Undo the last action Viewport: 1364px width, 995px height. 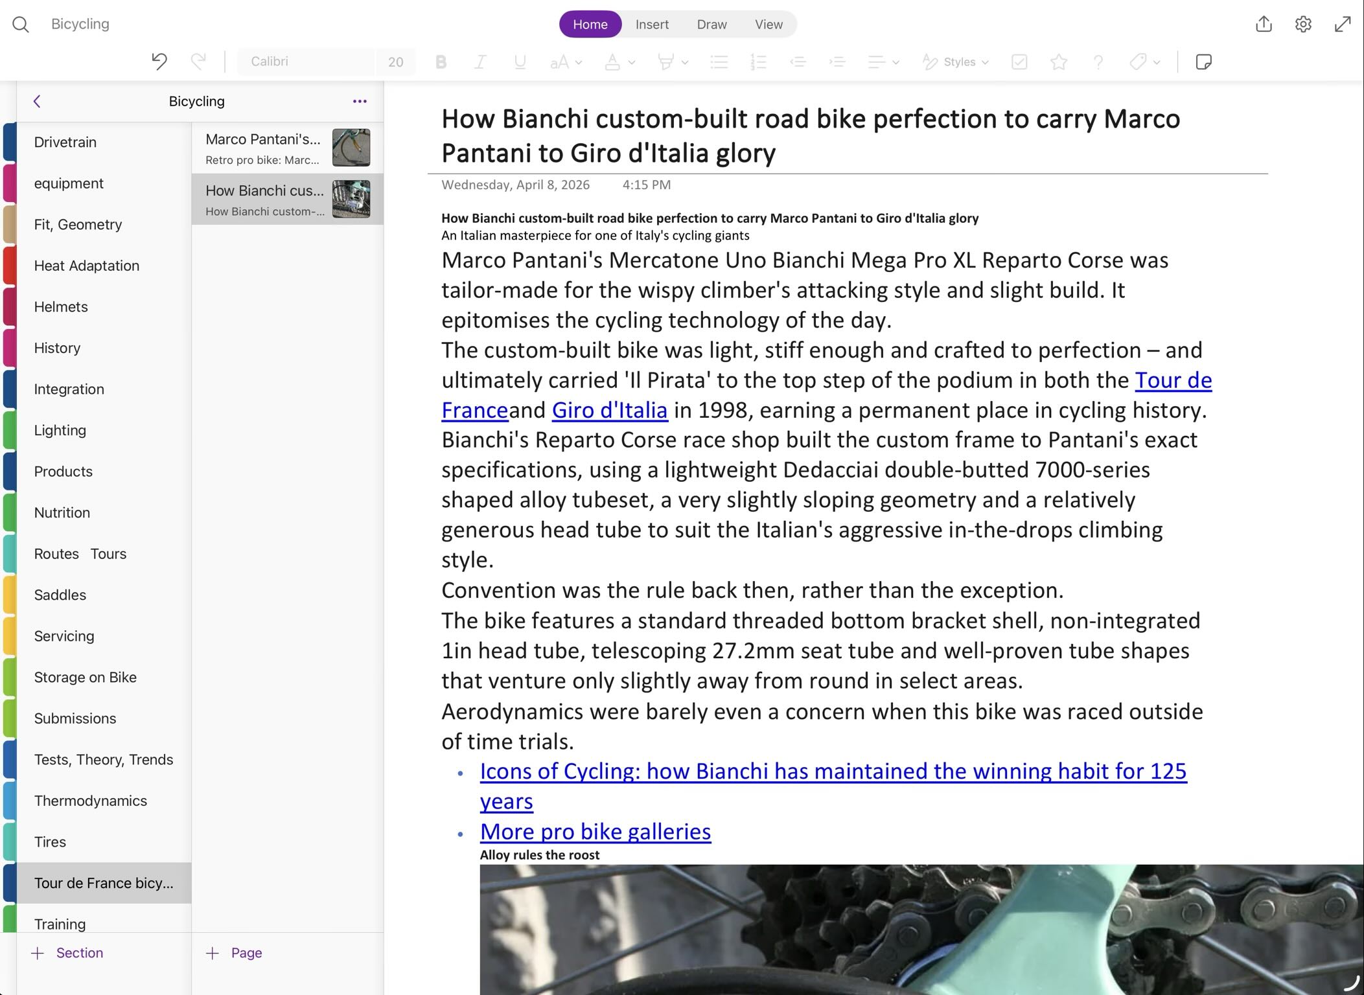[159, 62]
